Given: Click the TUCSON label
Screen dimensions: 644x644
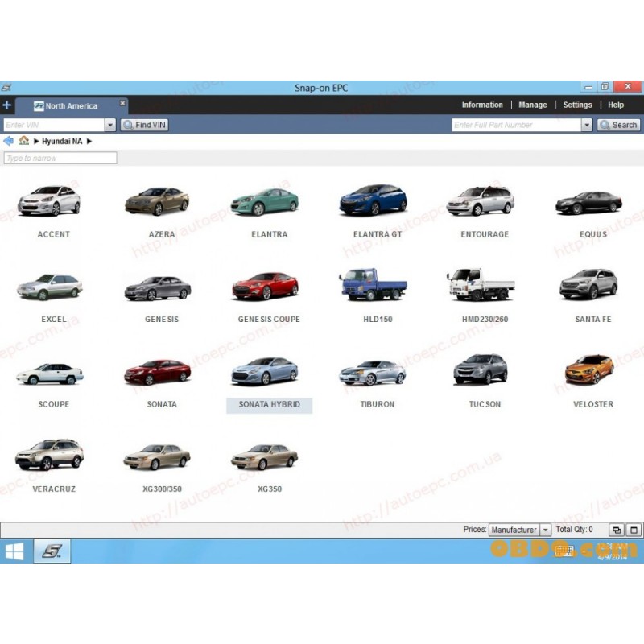Looking at the screenshot, I should click(x=485, y=405).
